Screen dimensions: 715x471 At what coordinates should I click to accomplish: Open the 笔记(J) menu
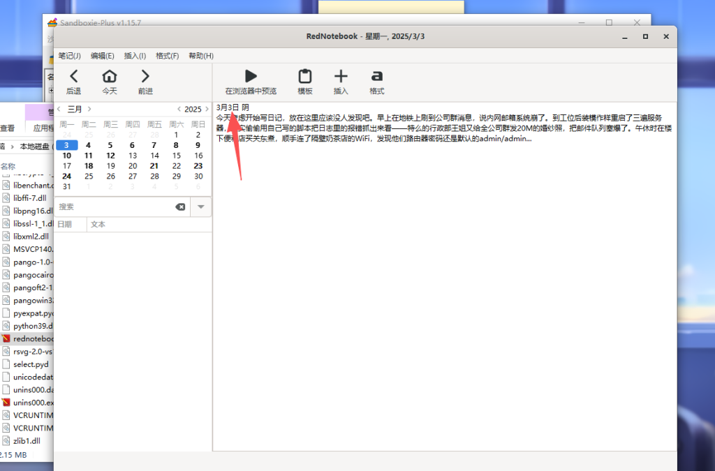coord(69,56)
